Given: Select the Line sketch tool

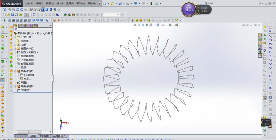Looking at the screenshot, I should (270, 36).
